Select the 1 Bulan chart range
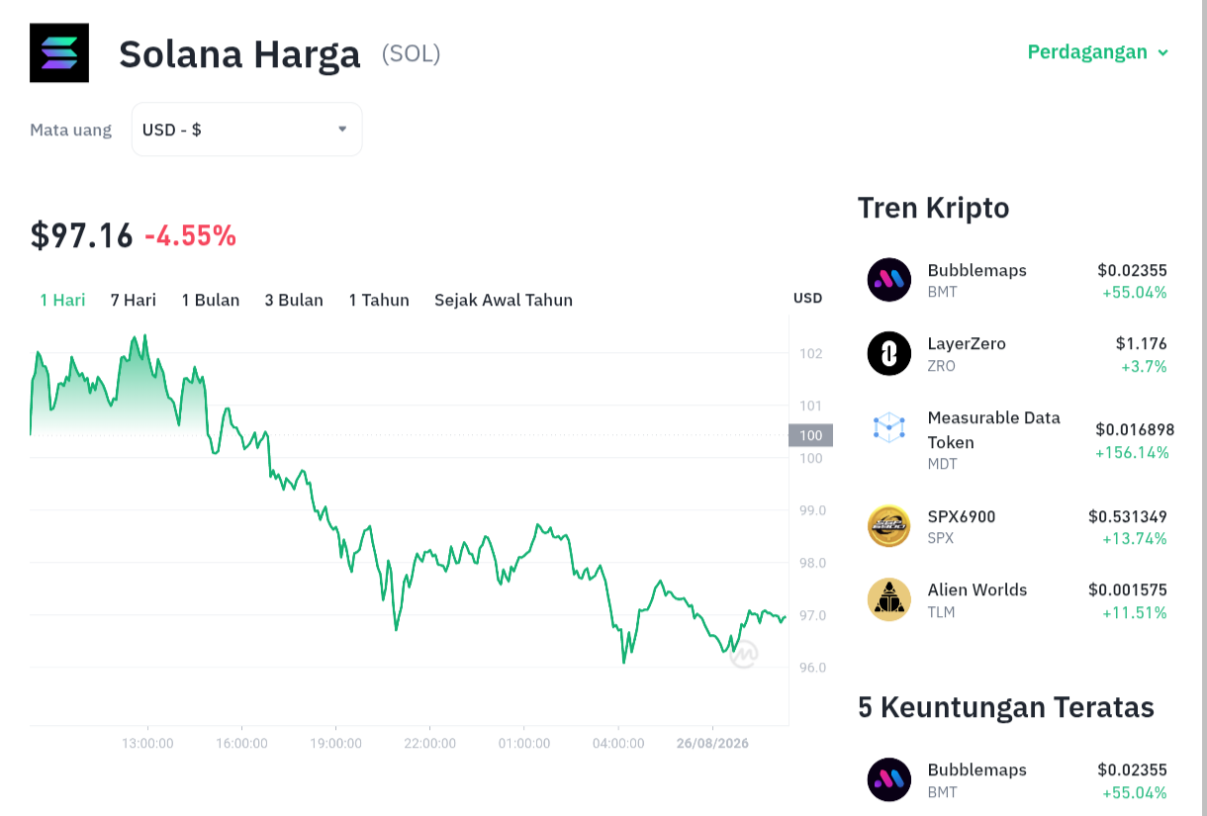 tap(210, 300)
